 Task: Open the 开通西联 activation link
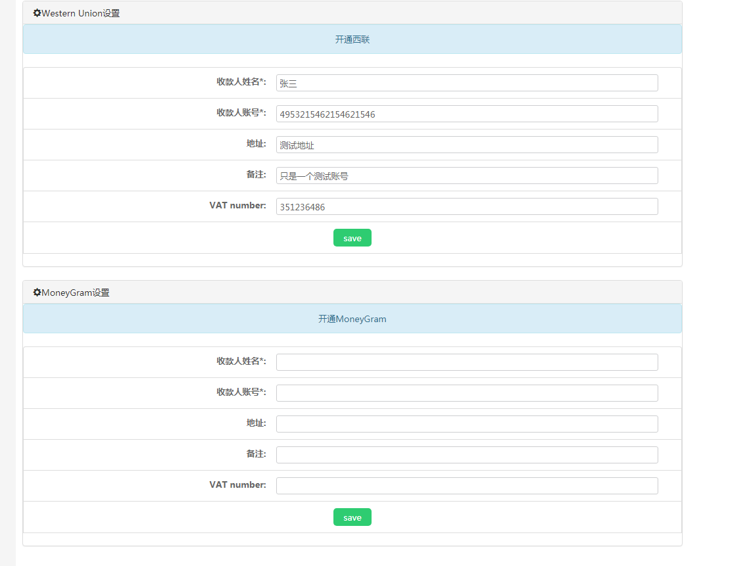(352, 39)
